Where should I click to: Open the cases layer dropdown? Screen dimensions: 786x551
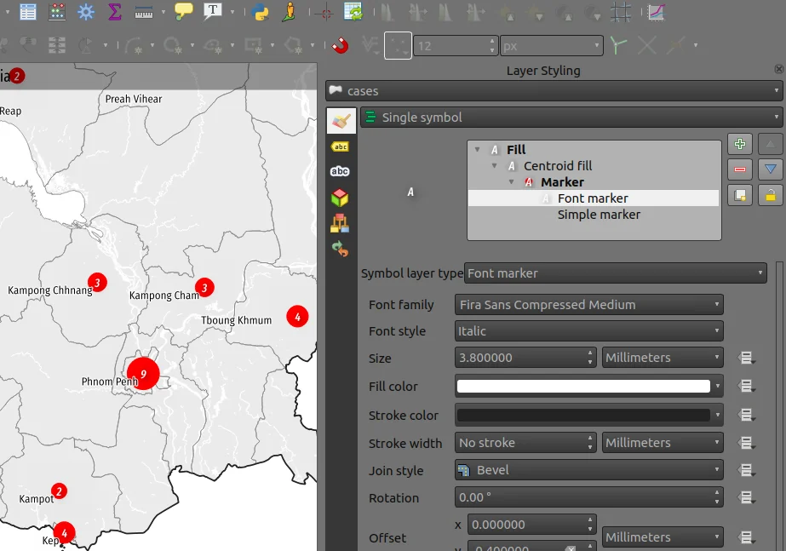coord(554,91)
